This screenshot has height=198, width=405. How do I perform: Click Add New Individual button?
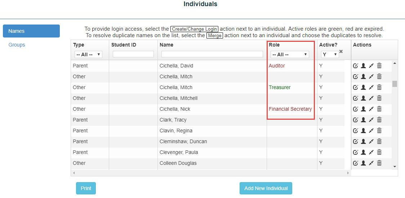pyautogui.click(x=266, y=188)
